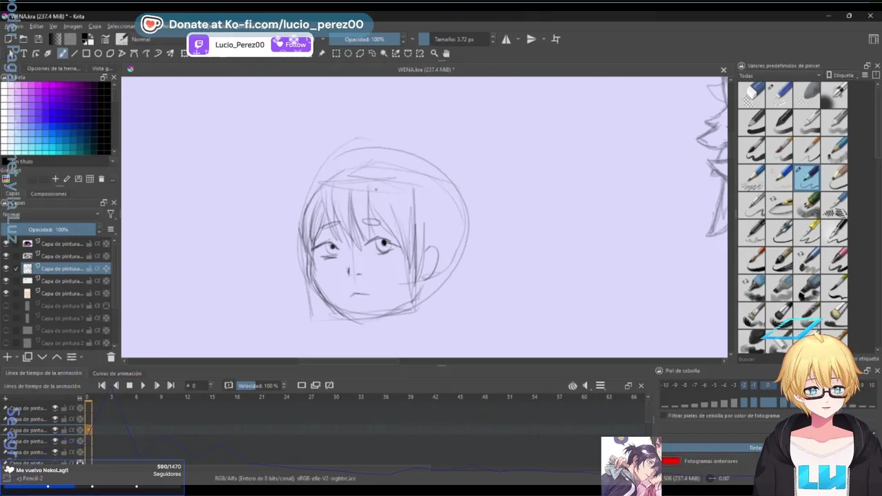882x496 pixels.
Task: Hide the second paint layer
Action: tap(6, 256)
